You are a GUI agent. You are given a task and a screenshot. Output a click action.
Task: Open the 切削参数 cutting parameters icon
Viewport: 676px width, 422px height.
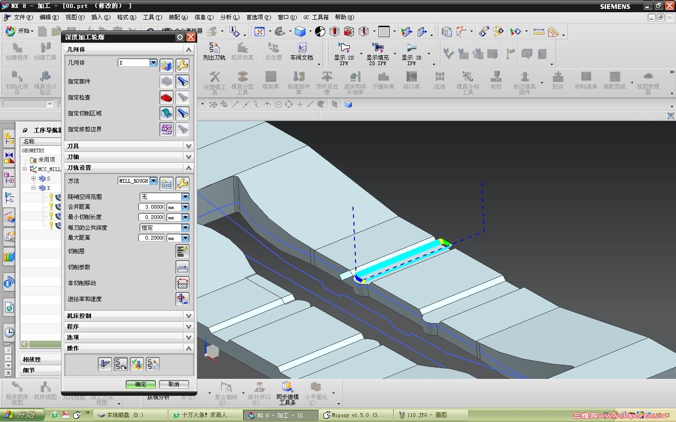click(x=182, y=267)
